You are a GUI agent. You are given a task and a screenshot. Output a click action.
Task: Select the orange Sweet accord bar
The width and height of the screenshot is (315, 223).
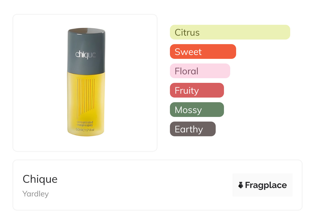click(203, 52)
